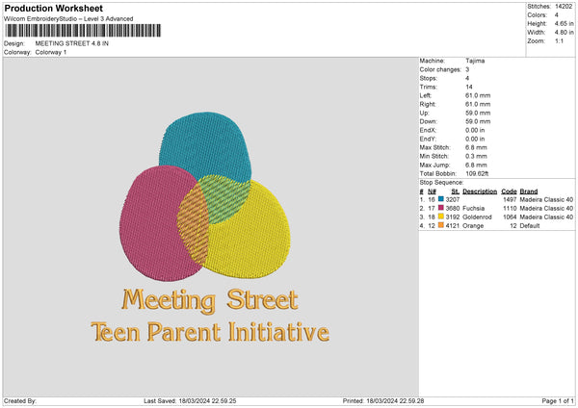Click the 'Colorway 1' value
This screenshot has height=408, width=578.
51,52
